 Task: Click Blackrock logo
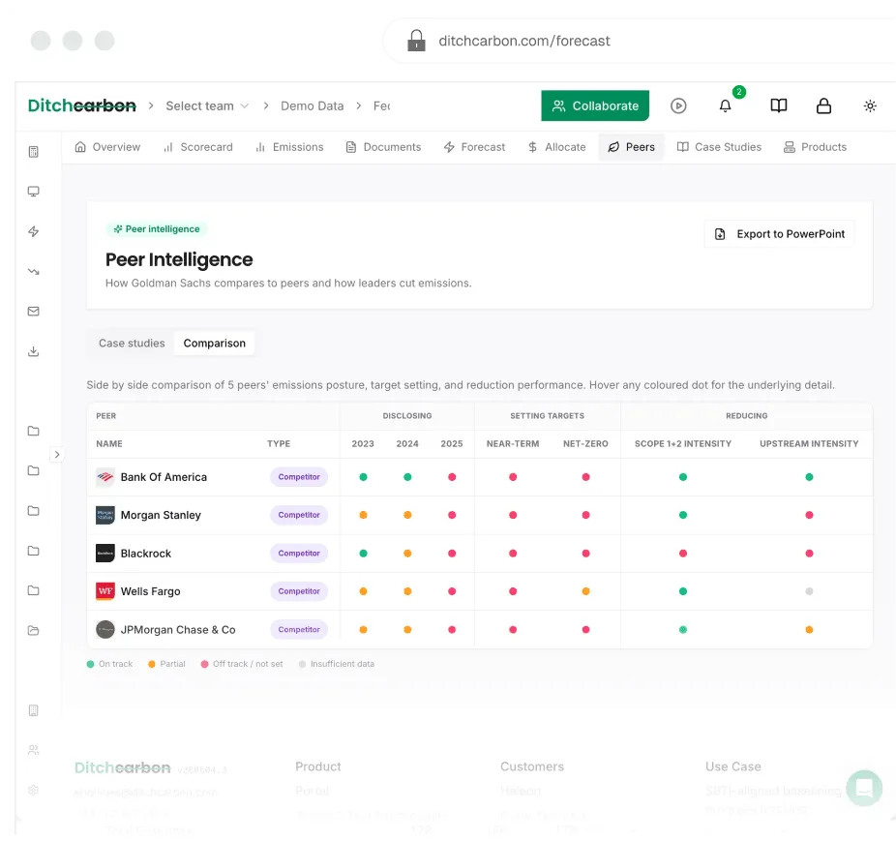(105, 554)
